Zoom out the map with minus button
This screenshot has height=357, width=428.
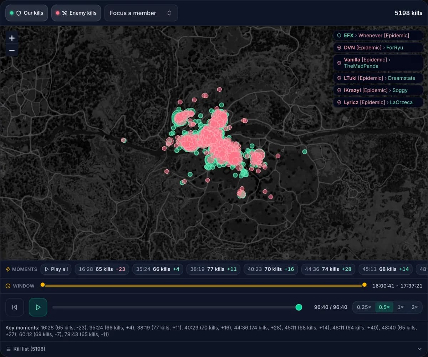(x=12, y=51)
